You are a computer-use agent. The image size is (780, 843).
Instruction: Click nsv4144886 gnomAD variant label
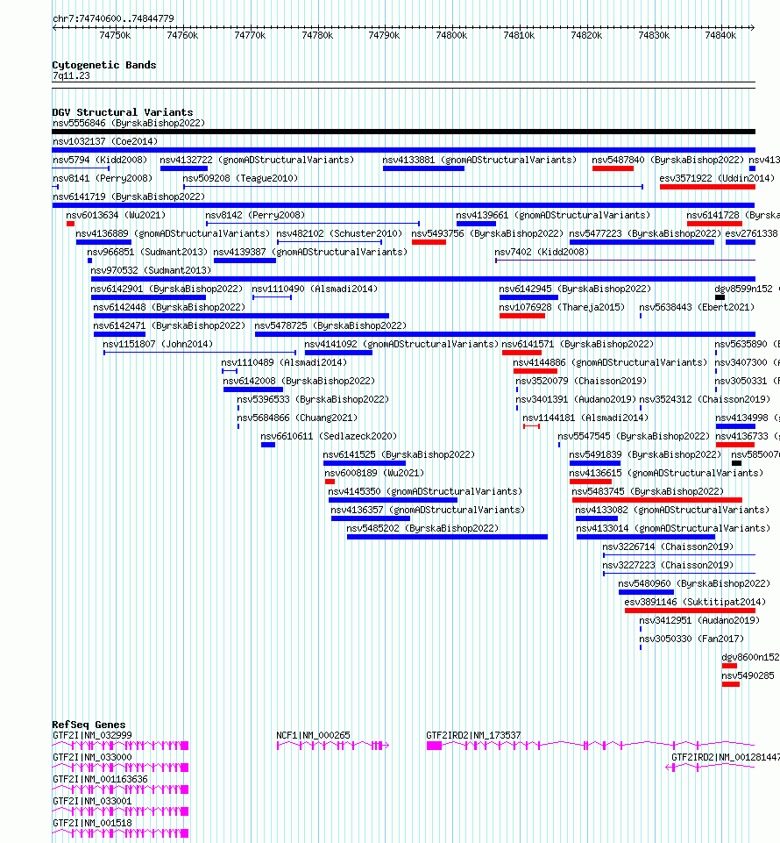(610, 362)
